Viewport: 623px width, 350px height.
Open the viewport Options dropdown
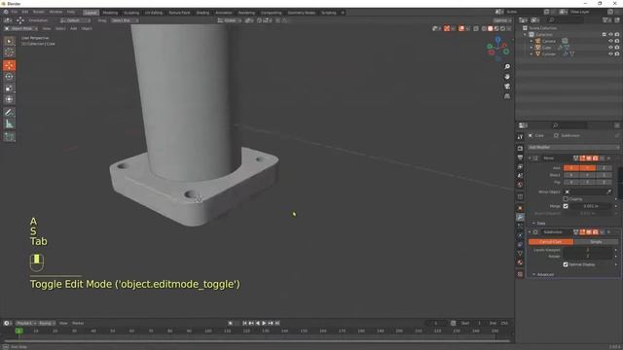(502, 20)
